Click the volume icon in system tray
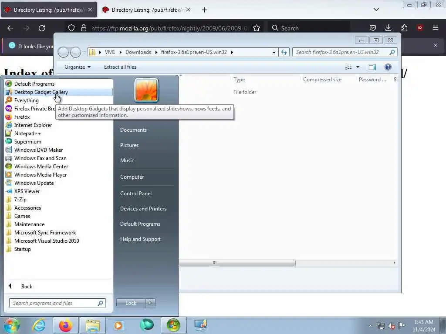This screenshot has width=446, height=334. [x=392, y=326]
